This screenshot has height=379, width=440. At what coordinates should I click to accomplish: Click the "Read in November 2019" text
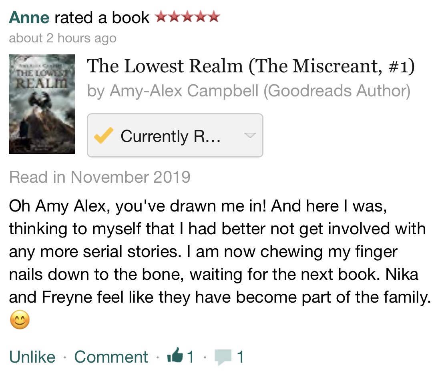pos(100,177)
